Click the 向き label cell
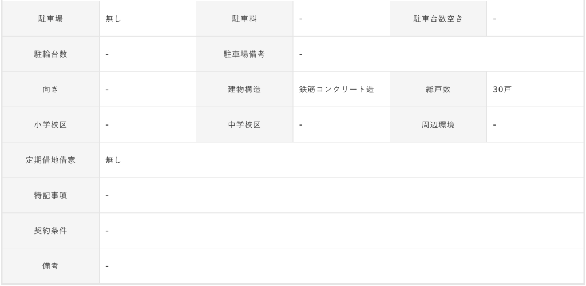The width and height of the screenshot is (586, 286). [50, 90]
